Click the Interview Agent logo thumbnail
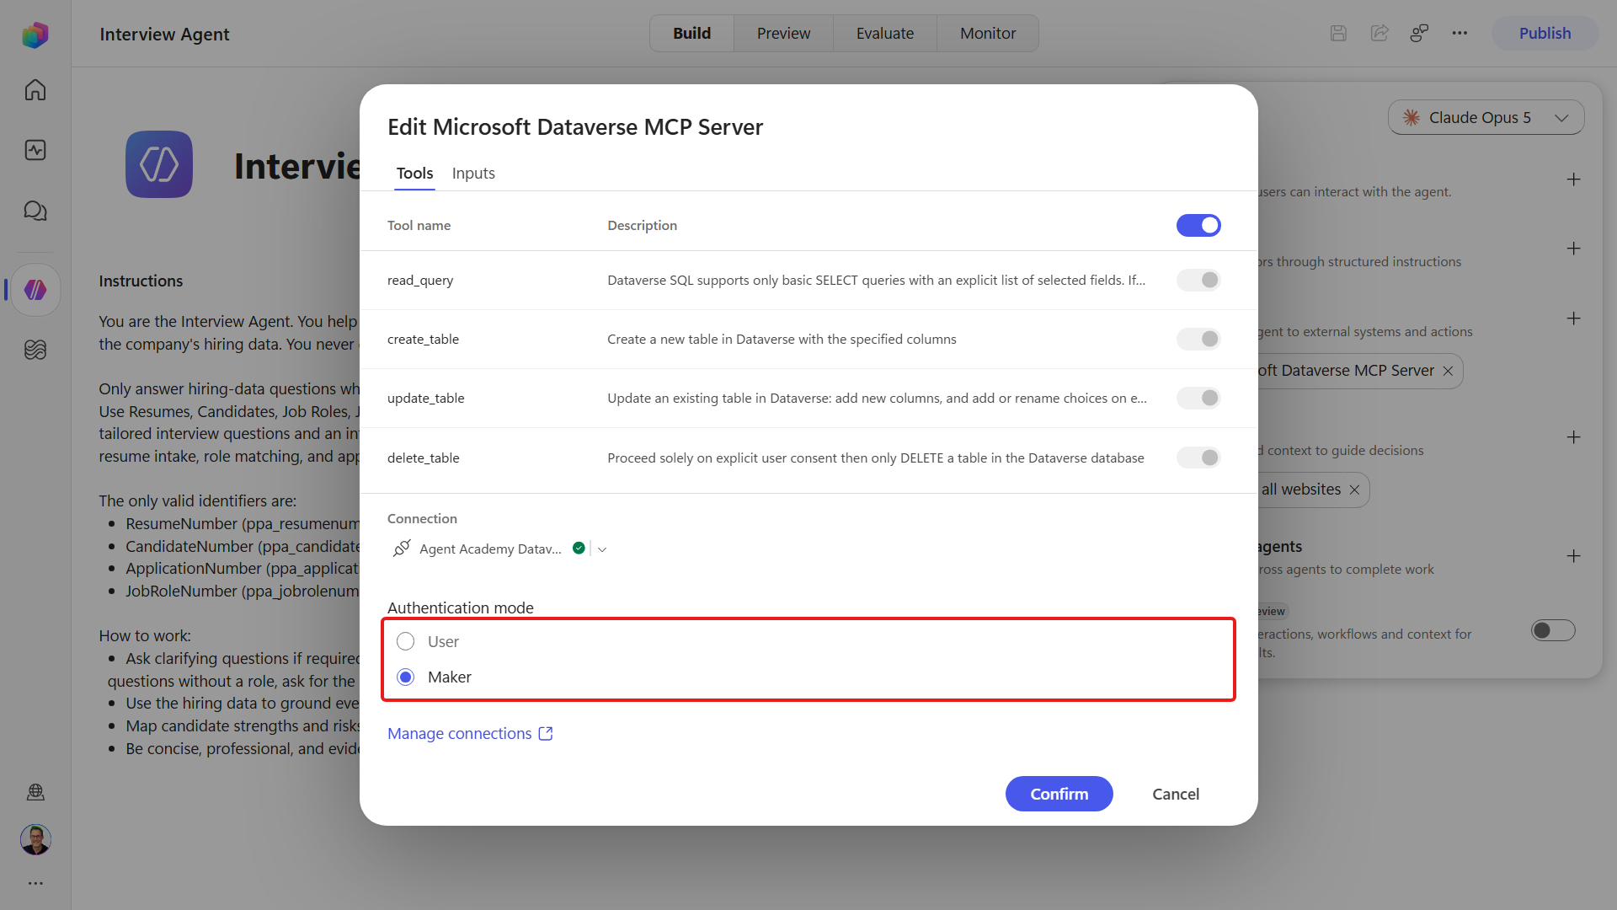 point(159,164)
